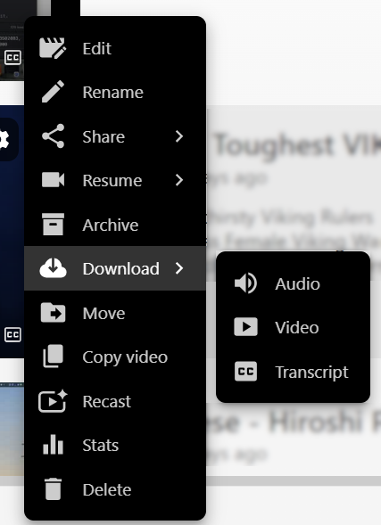Click the Rename pencil icon
The height and width of the screenshot is (525, 381).
pos(53,92)
